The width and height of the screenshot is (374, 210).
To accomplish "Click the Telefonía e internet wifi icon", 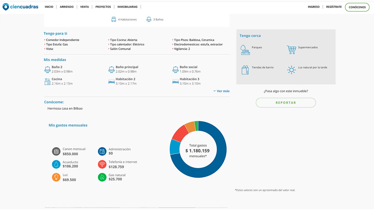I will [x=102, y=164].
